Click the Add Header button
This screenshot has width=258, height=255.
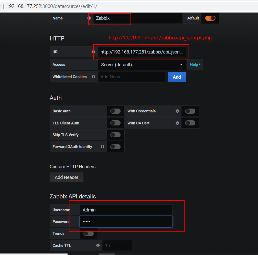coord(67,177)
